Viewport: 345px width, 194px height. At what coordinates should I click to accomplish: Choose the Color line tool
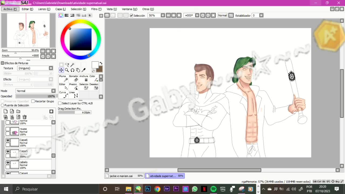[94, 78]
